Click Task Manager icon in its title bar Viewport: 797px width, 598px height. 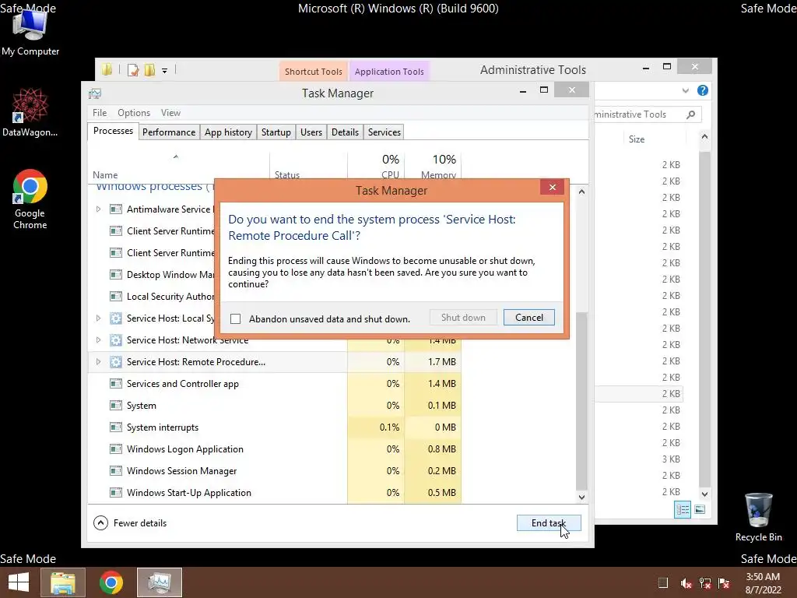[x=95, y=93]
